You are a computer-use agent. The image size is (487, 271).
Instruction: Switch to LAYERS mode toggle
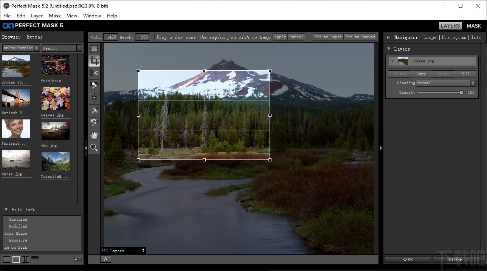pyautogui.click(x=450, y=26)
